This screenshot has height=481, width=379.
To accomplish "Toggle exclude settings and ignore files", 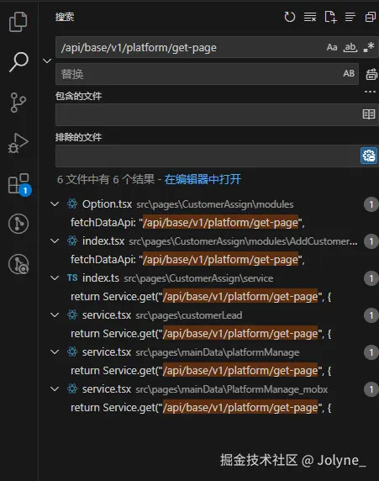I will (369, 156).
